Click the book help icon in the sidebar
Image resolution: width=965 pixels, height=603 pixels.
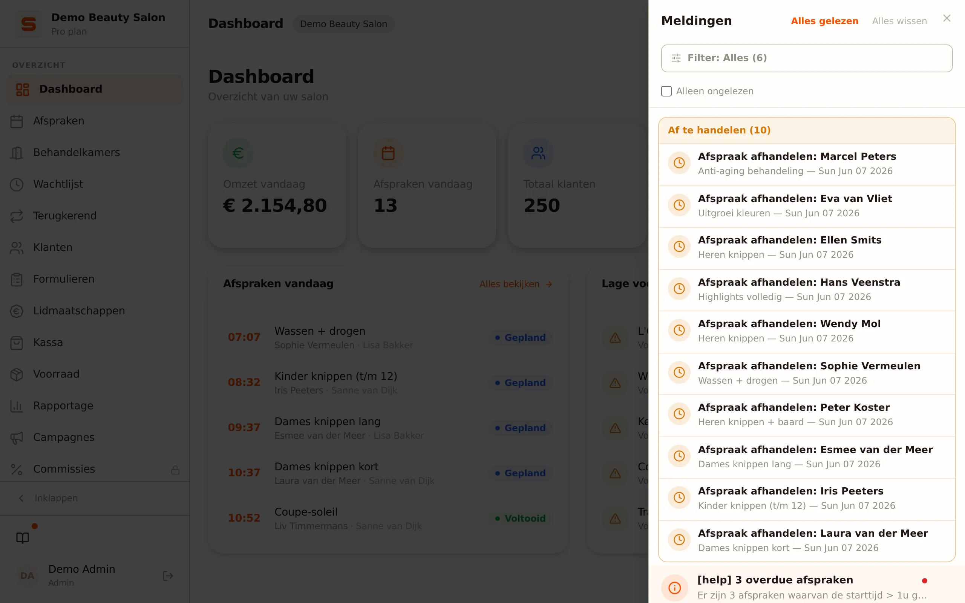[x=22, y=537]
